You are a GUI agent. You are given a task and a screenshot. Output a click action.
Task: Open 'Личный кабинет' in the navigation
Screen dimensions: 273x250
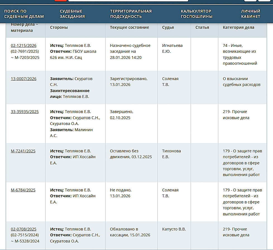click(250, 14)
